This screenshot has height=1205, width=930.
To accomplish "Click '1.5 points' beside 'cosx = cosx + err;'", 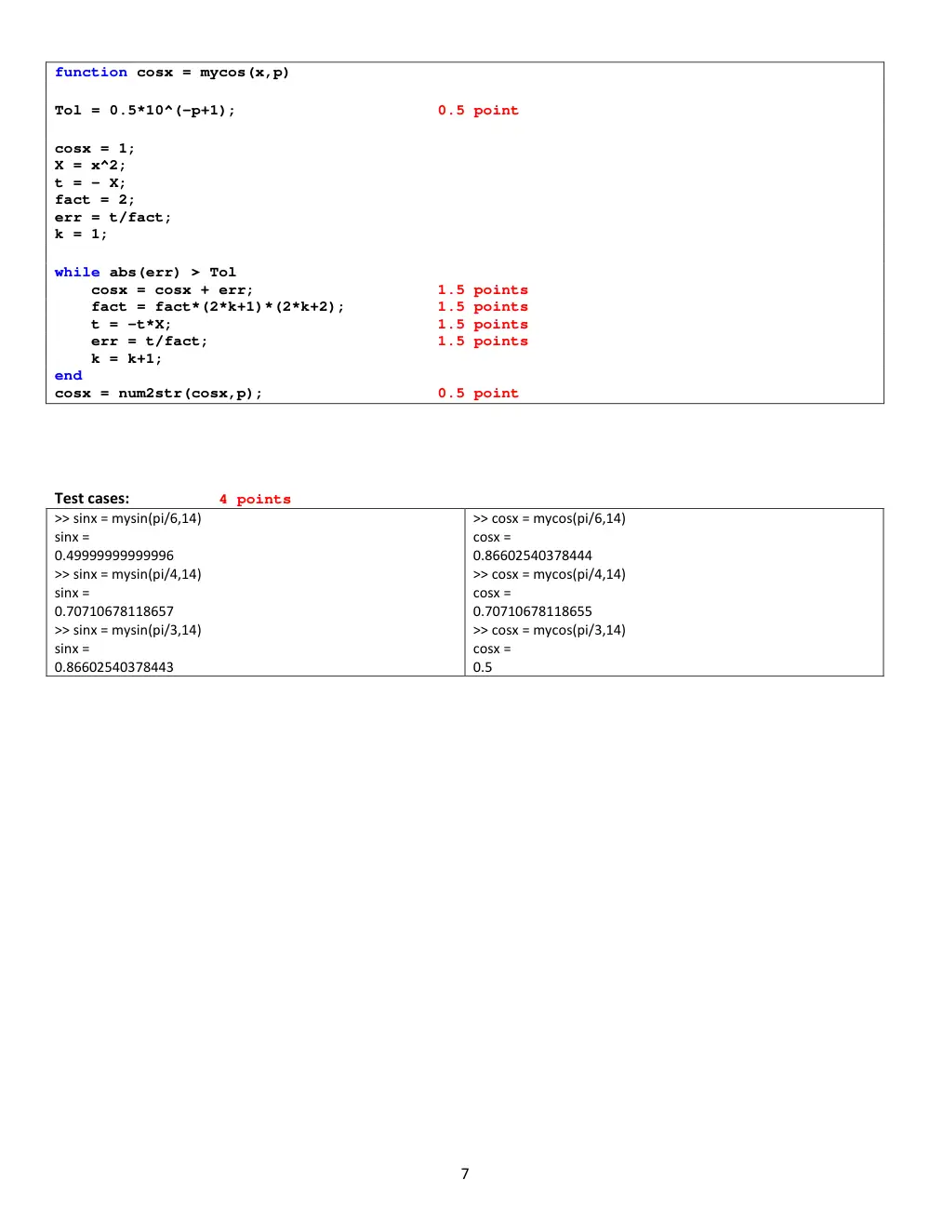I will click(483, 290).
